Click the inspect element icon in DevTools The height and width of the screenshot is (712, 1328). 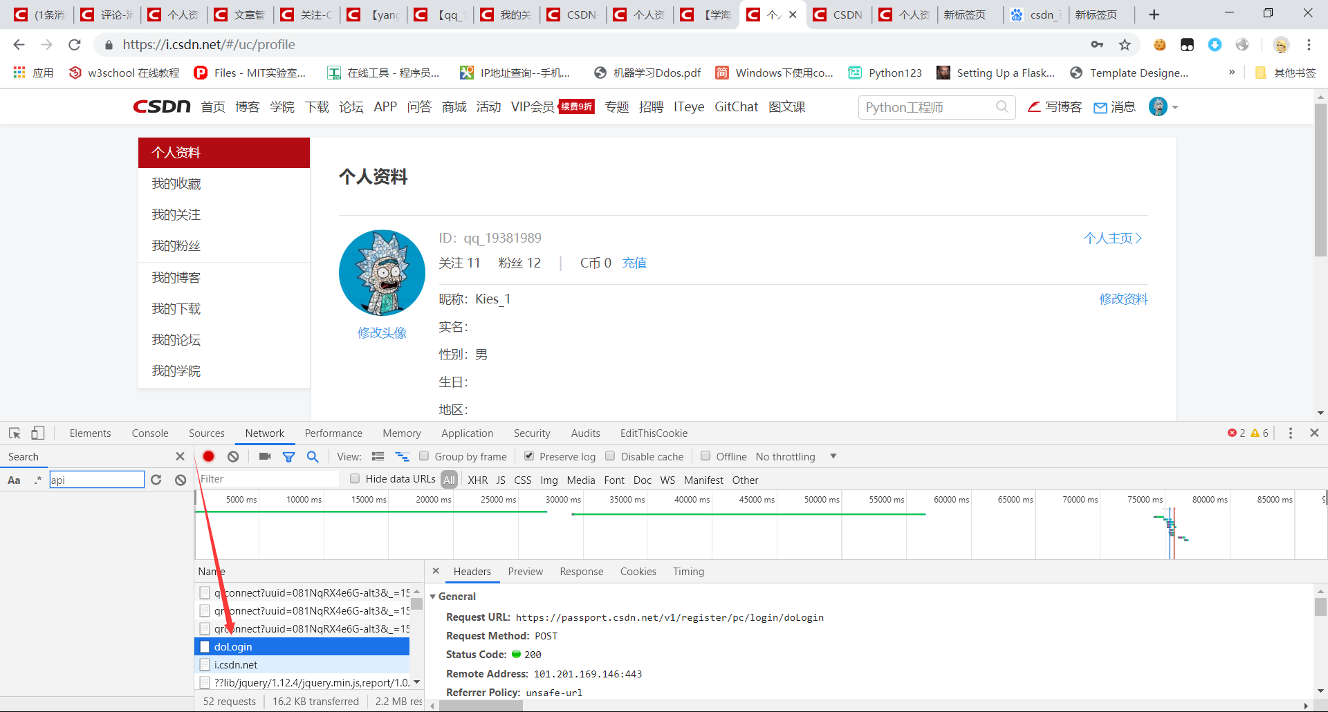(14, 433)
